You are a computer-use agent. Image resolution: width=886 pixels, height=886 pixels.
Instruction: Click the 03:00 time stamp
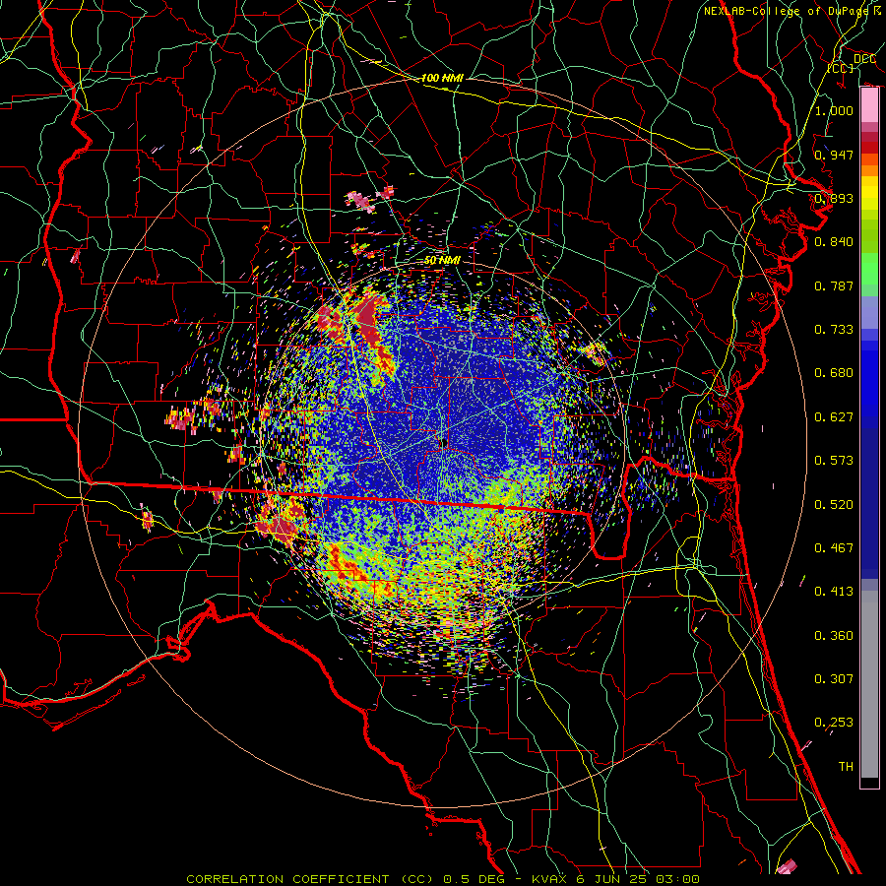click(x=677, y=879)
